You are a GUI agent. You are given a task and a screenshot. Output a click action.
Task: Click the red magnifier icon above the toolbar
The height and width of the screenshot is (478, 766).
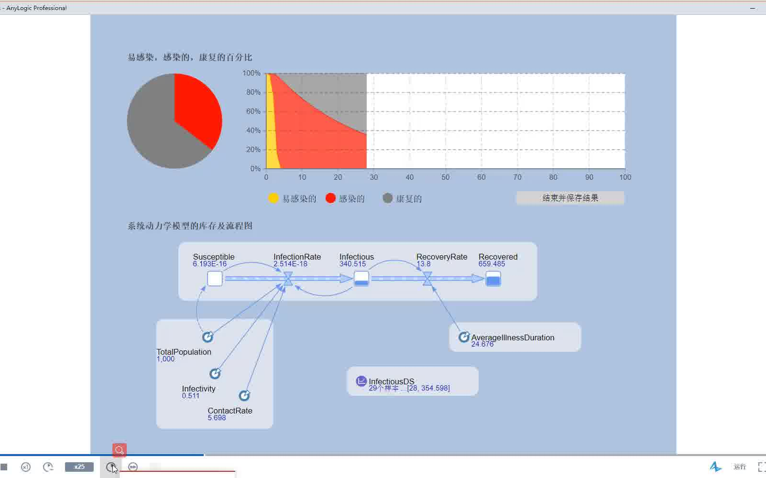pyautogui.click(x=119, y=450)
